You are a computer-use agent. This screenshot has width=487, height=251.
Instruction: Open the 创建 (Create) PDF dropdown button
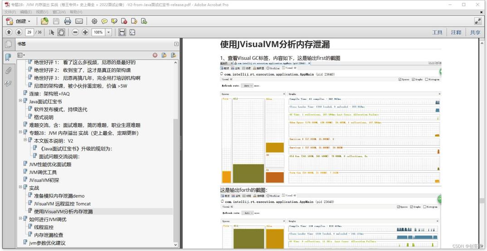(x=19, y=21)
